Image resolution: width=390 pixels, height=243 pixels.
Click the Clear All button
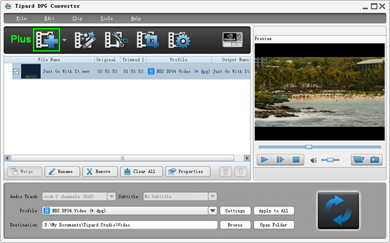141,172
